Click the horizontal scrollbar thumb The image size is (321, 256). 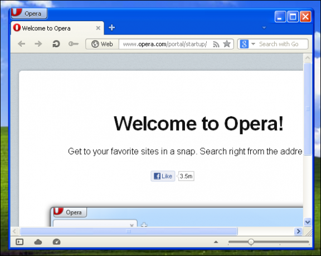[129, 232]
